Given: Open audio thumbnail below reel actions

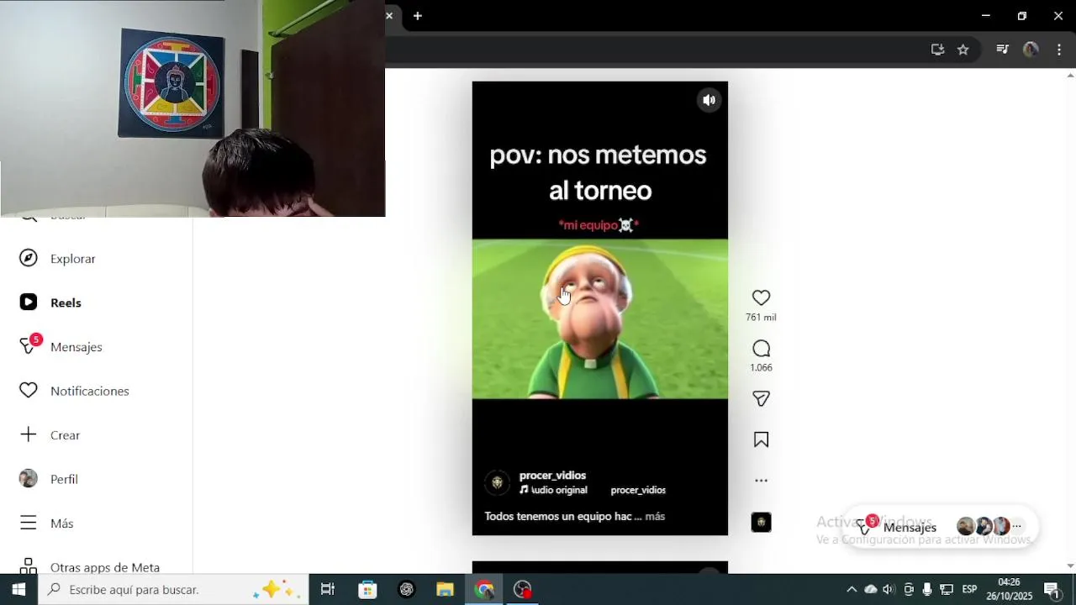Looking at the screenshot, I should tap(761, 523).
